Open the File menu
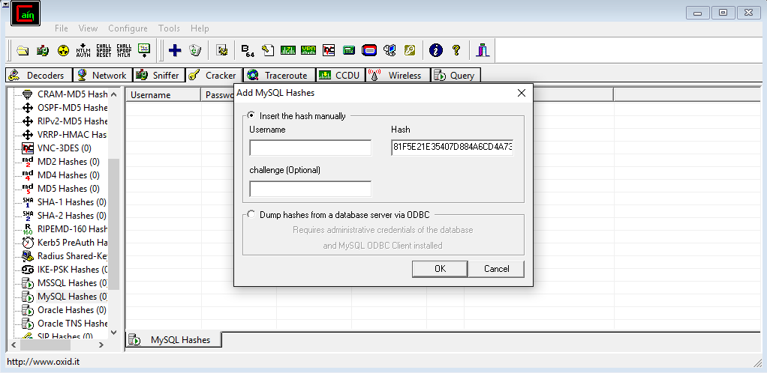Viewport: 767px width, 373px height. [61, 28]
